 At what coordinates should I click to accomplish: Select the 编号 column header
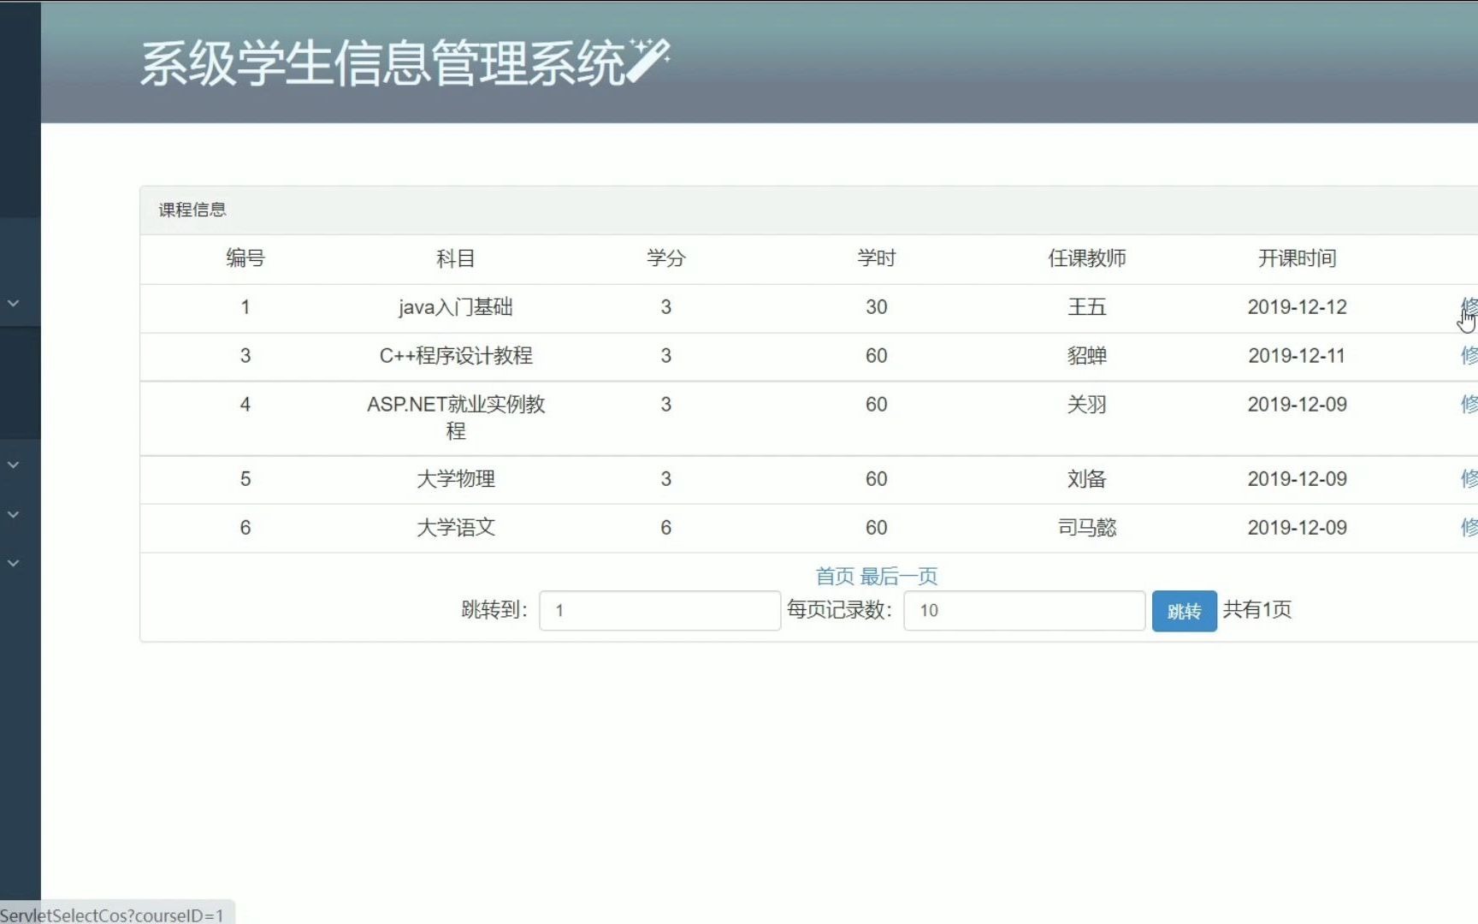(x=245, y=258)
